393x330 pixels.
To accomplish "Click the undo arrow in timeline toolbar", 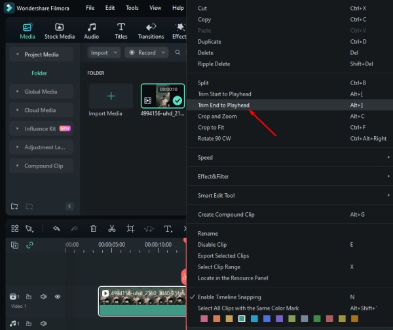I will pyautogui.click(x=56, y=229).
